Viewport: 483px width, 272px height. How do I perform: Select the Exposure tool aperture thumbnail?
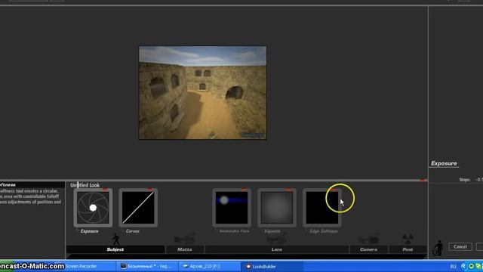coord(93,208)
